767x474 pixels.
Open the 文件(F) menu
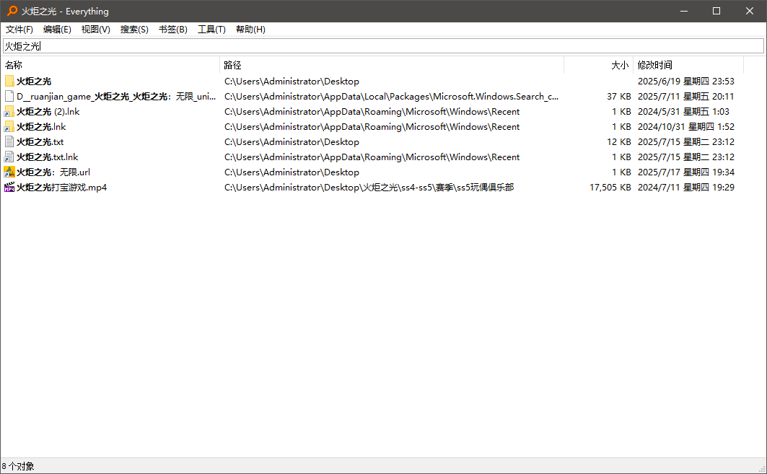click(19, 30)
